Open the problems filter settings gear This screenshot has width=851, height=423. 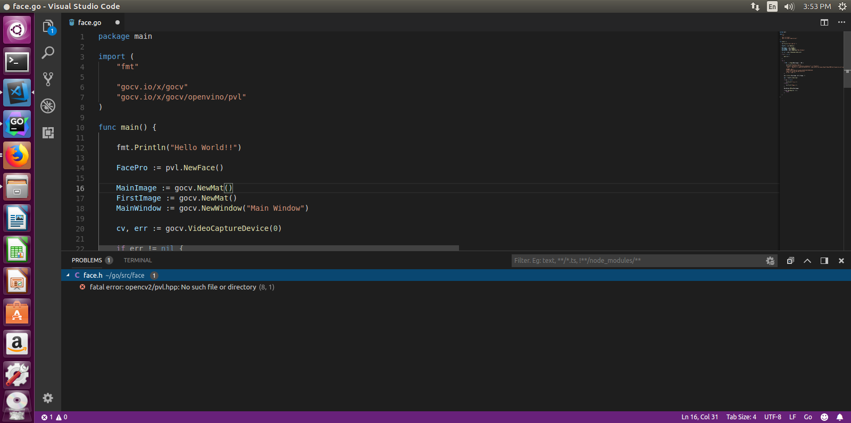coord(770,261)
